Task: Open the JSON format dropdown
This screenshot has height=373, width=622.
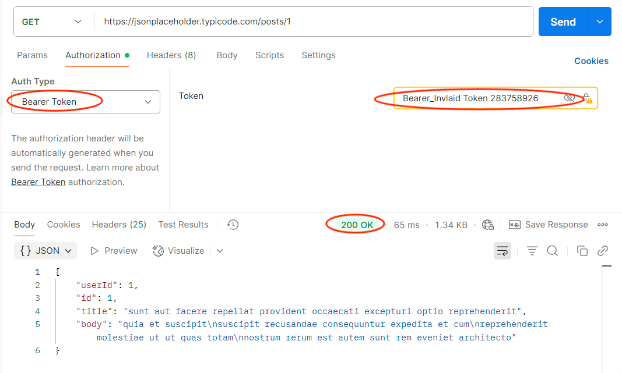Action: click(45, 250)
